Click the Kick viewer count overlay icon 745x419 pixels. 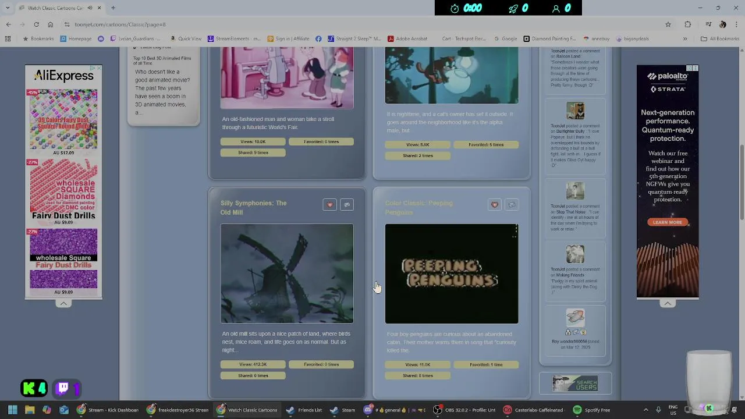34,388
